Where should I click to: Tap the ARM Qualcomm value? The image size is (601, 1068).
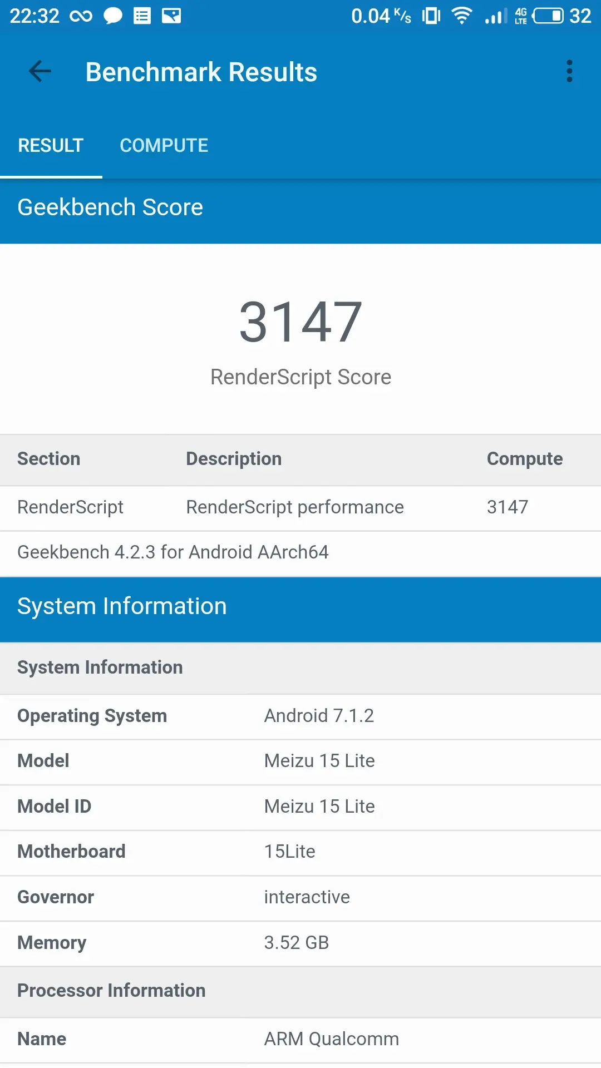(332, 1039)
